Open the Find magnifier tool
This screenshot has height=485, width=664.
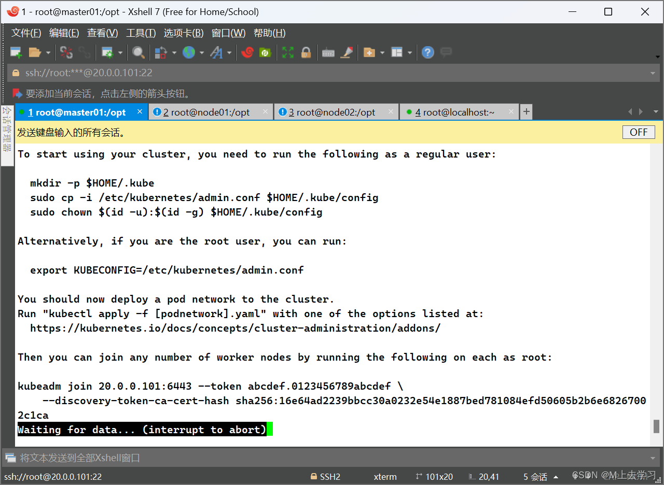point(138,52)
